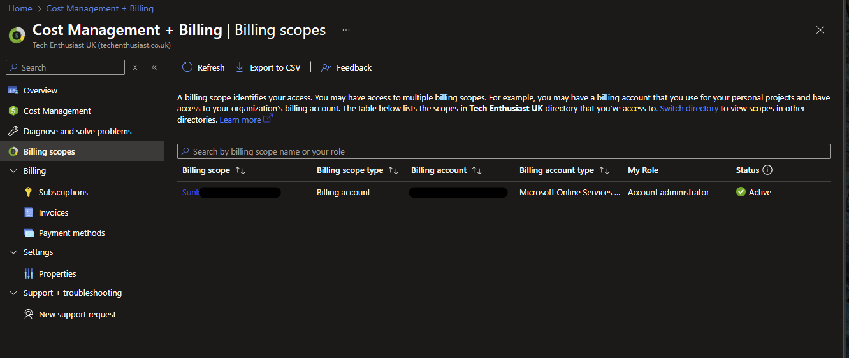Click the 'Billing account' scope type cell
This screenshot has height=358, width=849.
pos(344,192)
